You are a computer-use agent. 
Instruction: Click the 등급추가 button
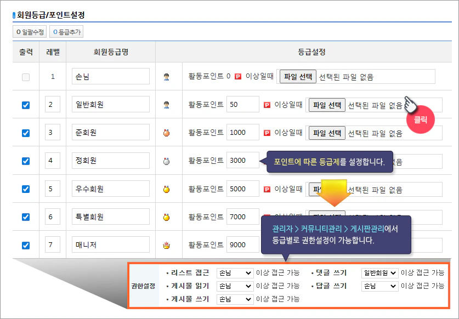click(x=66, y=31)
